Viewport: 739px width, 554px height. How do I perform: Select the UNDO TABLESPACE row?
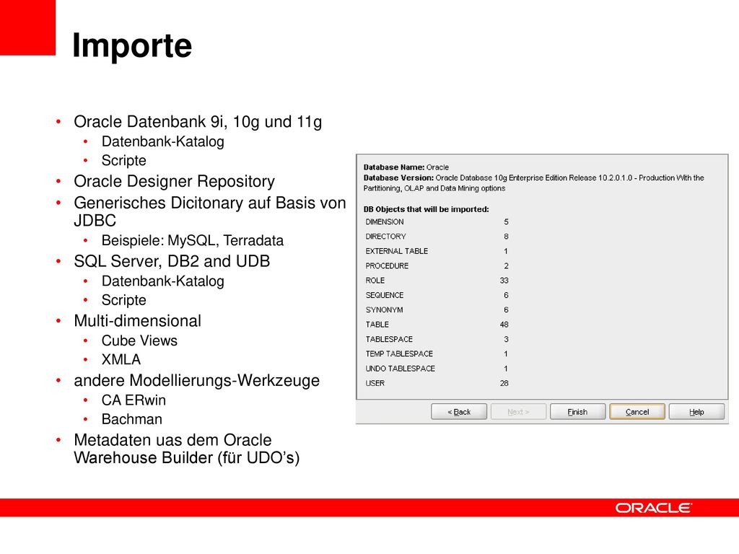pos(437,369)
